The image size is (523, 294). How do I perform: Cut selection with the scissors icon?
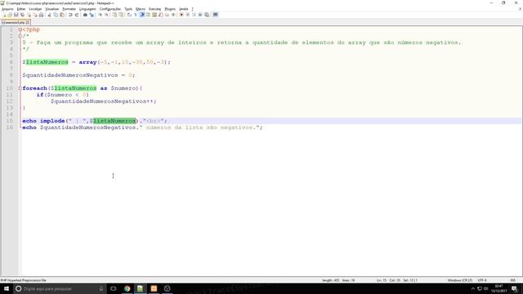coord(49,15)
